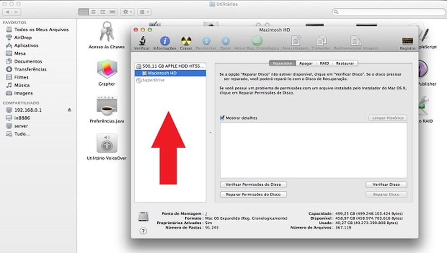Click Ativar Reg. Cronológico toolbar icon

click(x=257, y=41)
